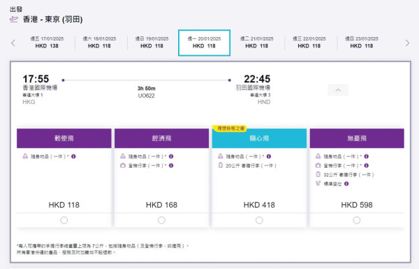
Task: Open info icon for personal item in 輕便飛
Action: click(73, 157)
